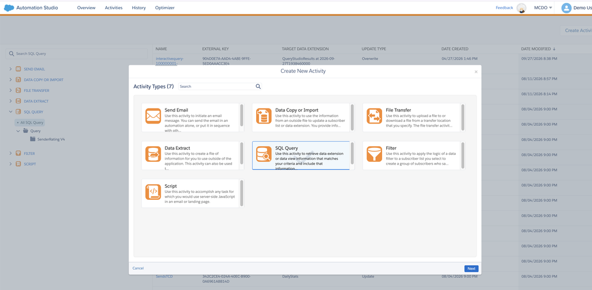Expand the DATA EXTRACT tree node

pyautogui.click(x=10, y=101)
